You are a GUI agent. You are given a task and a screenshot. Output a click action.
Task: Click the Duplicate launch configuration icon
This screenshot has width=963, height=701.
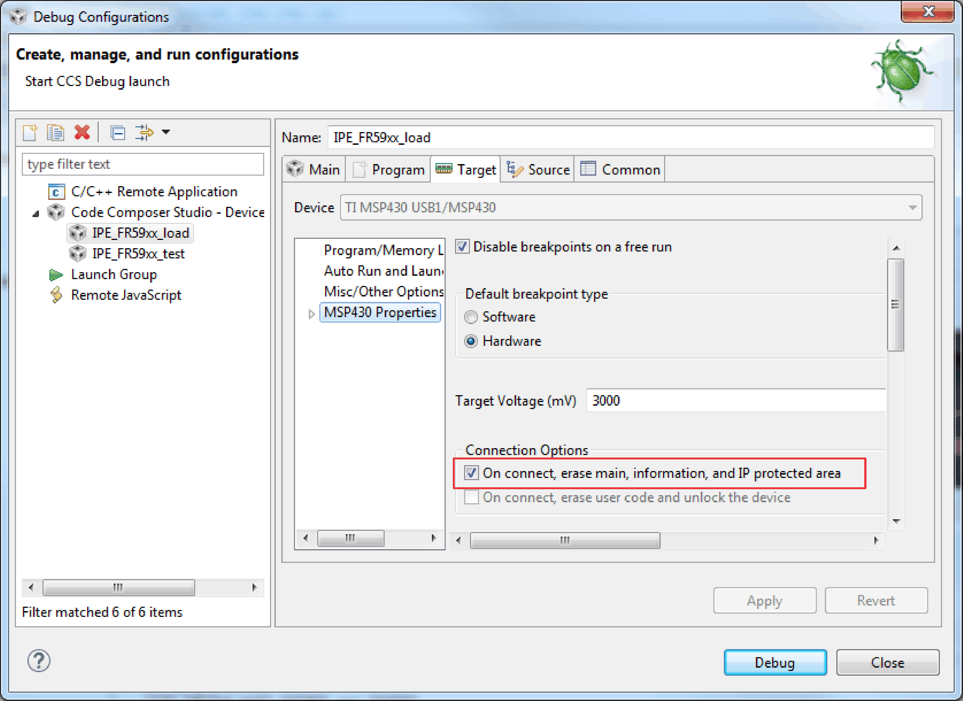coord(56,132)
